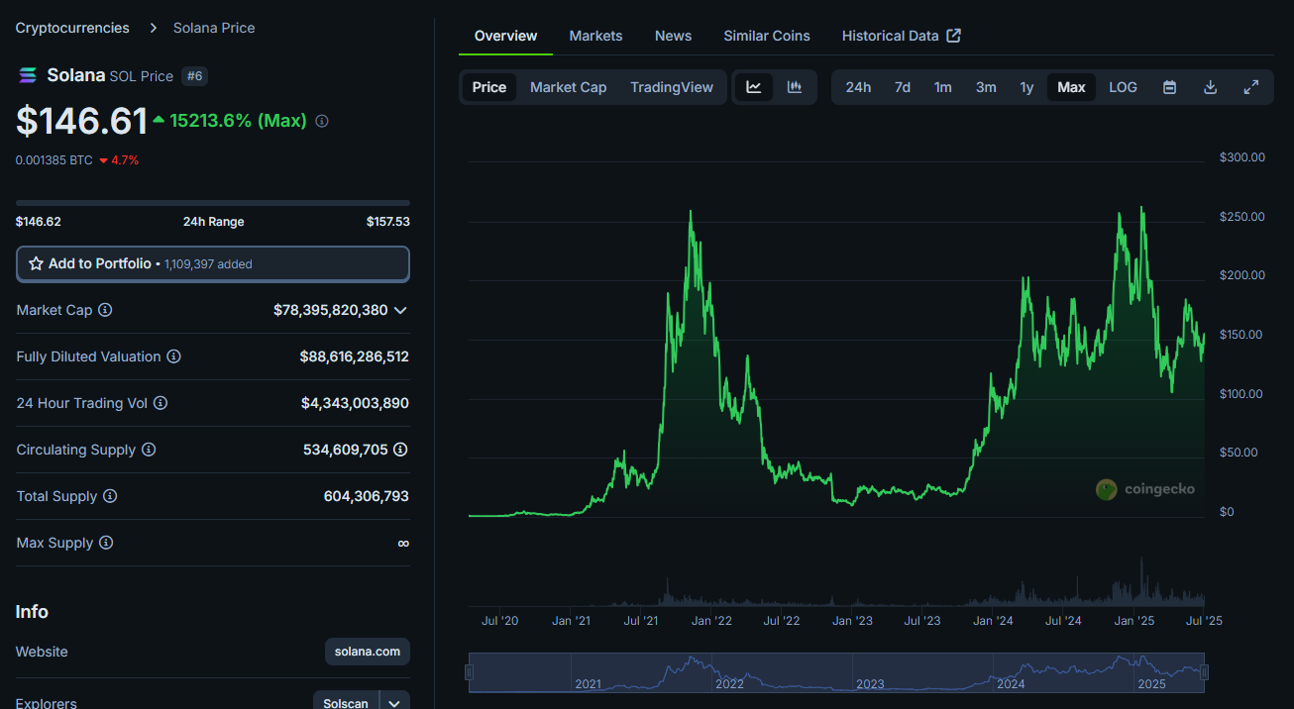Open the Overview tab
The height and width of the screenshot is (709, 1294).
(x=506, y=36)
